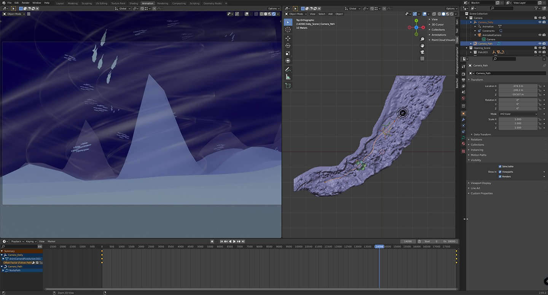The width and height of the screenshot is (548, 295).
Task: Open the Object Data curve properties tab
Action: tap(463, 138)
